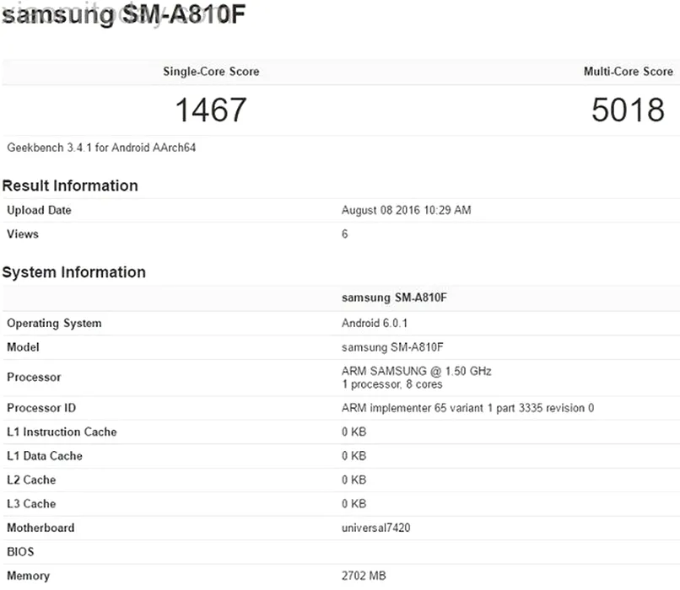Click the Single-Core Score heading

[x=211, y=72]
